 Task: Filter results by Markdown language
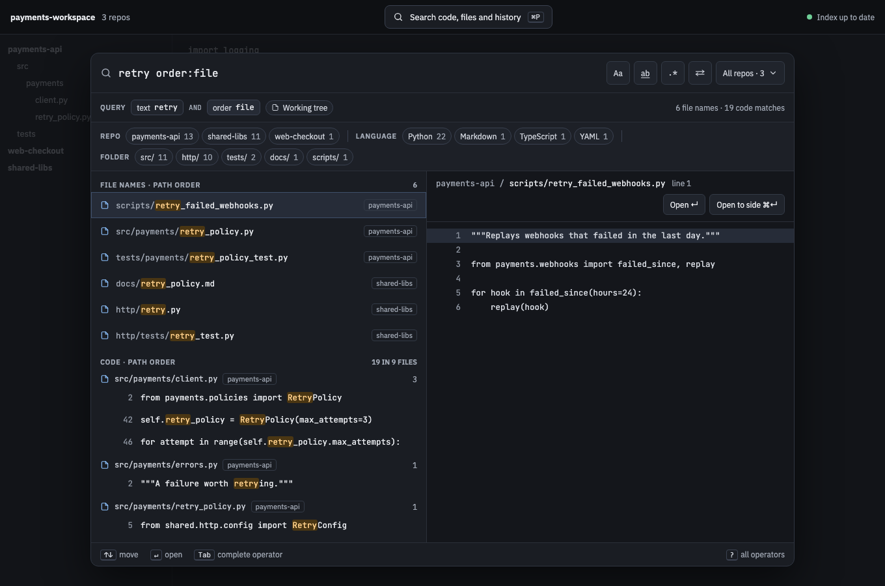[483, 137]
